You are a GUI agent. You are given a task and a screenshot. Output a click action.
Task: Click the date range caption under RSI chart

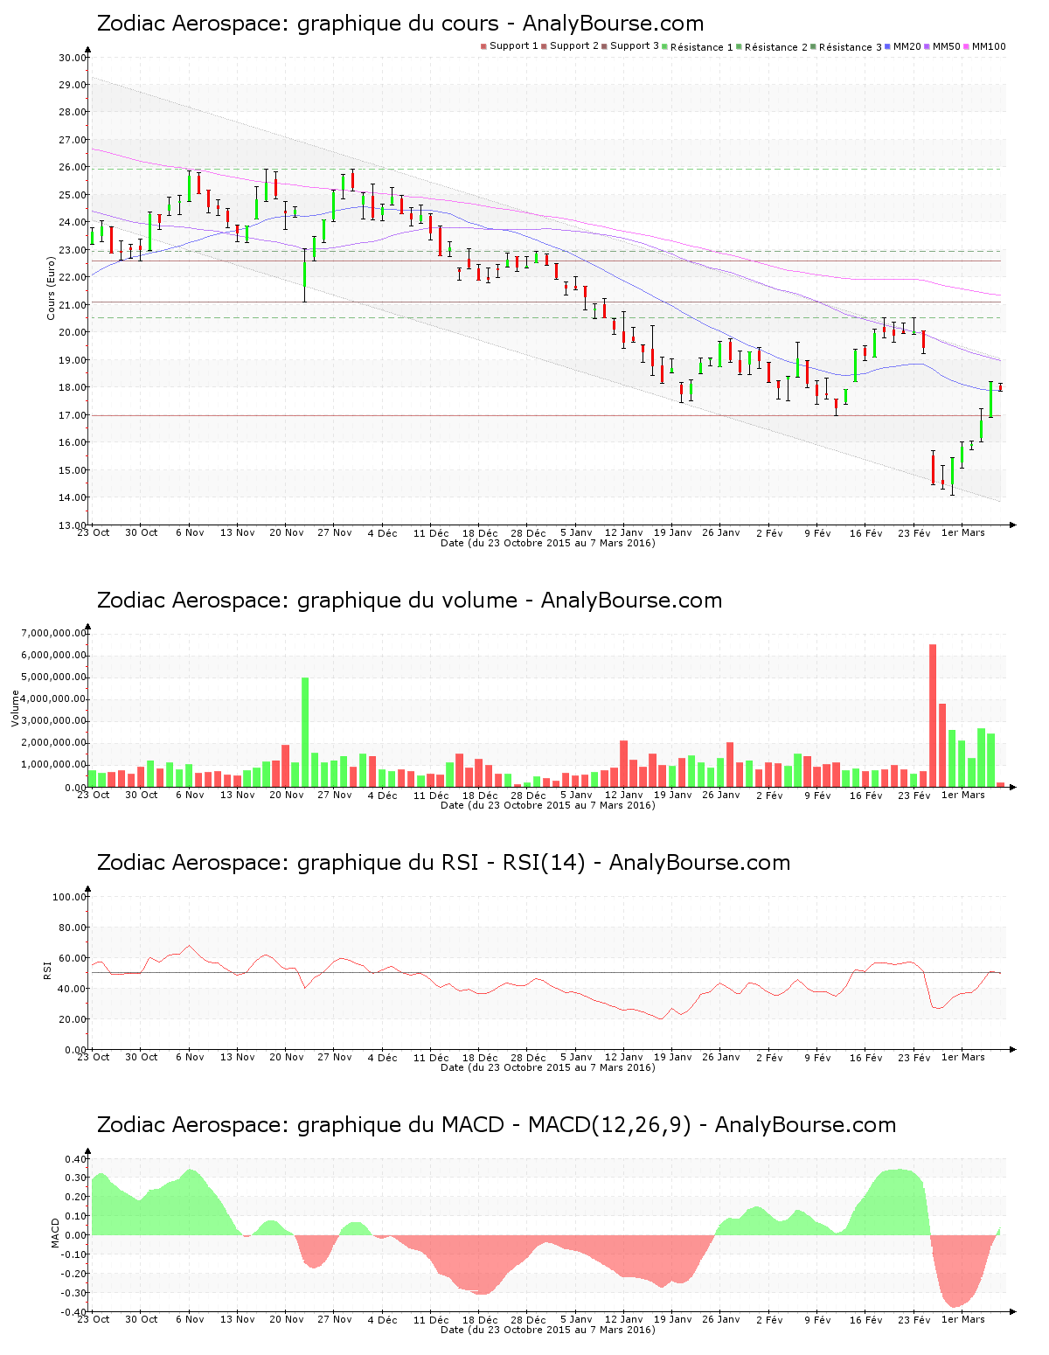pyautogui.click(x=547, y=1067)
